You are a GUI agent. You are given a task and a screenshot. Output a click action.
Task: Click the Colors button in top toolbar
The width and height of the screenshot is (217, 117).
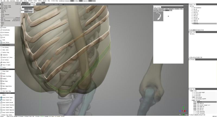pos(94,1)
